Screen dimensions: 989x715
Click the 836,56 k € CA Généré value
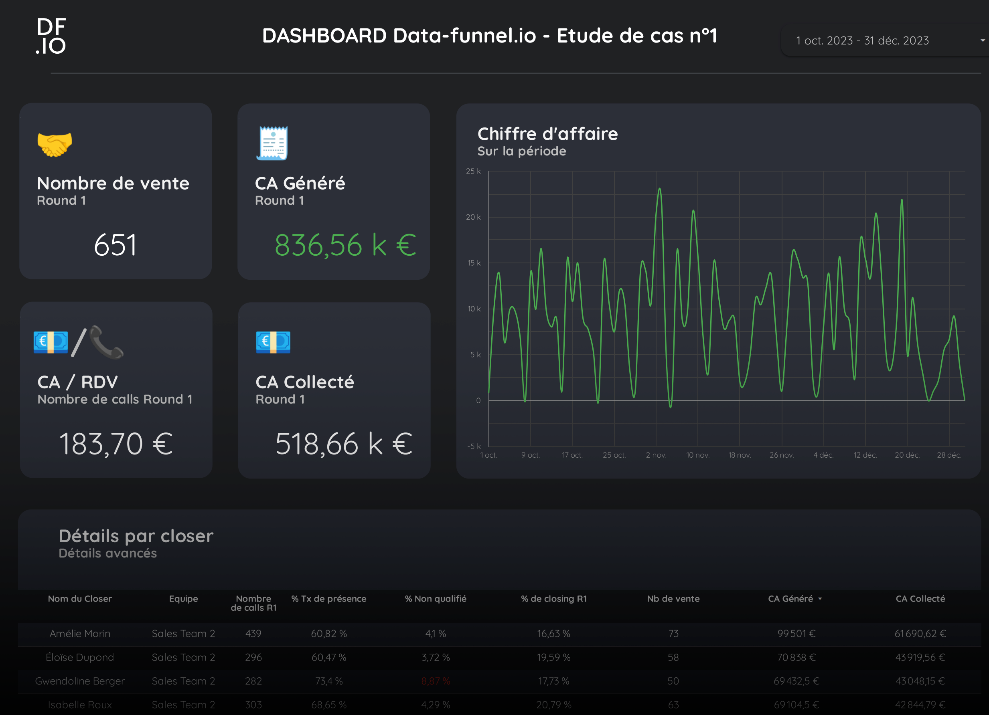point(345,245)
